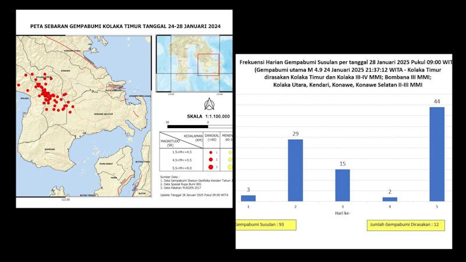This screenshot has width=466, height=262.
Task: Click the day 2 bar with value 29
Action: pyautogui.click(x=295, y=170)
